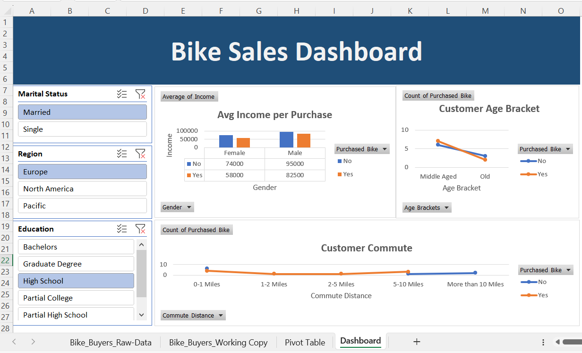Click the blue Female 'No' income bar
The height and width of the screenshot is (353, 582).
tap(226, 141)
